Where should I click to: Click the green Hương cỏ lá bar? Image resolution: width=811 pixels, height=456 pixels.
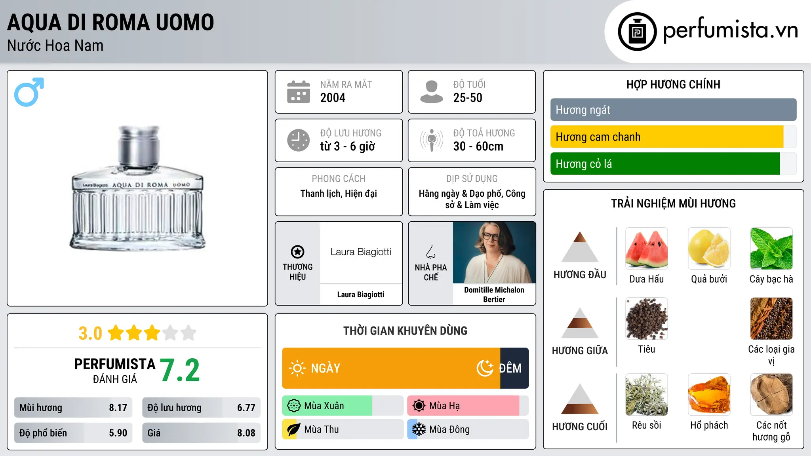[665, 163]
